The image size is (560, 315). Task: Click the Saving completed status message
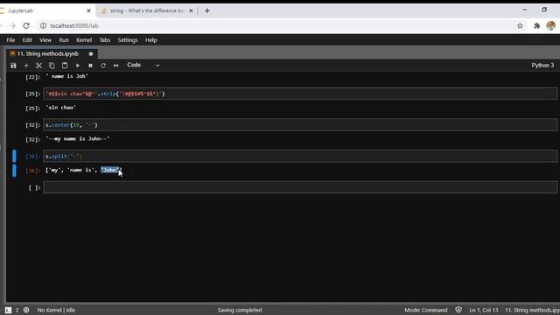pyautogui.click(x=240, y=310)
